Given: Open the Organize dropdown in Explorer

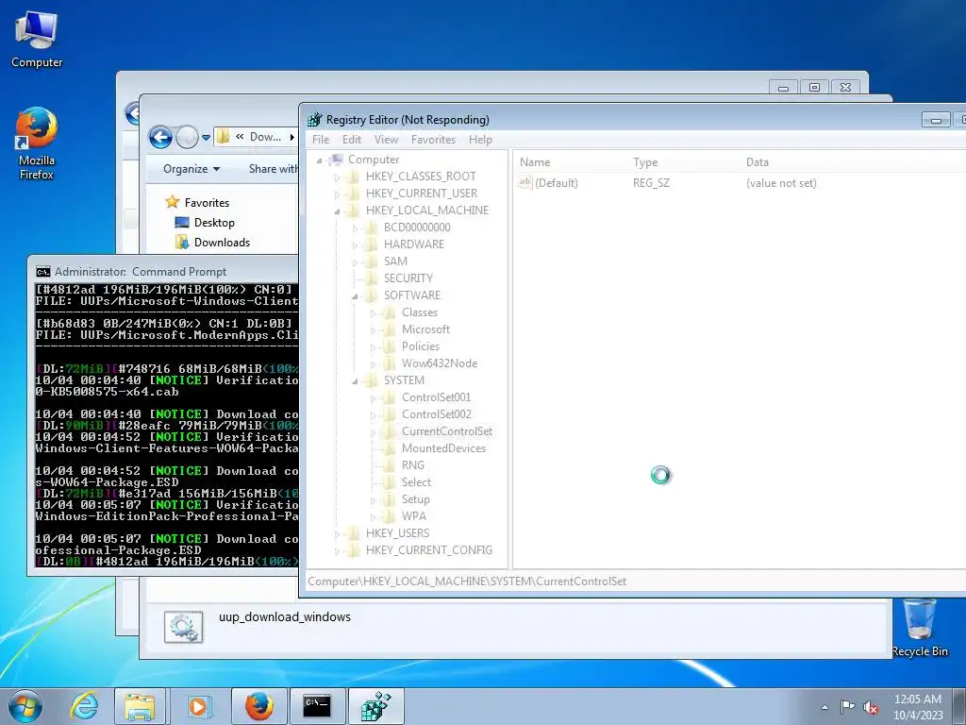Looking at the screenshot, I should click(x=192, y=169).
